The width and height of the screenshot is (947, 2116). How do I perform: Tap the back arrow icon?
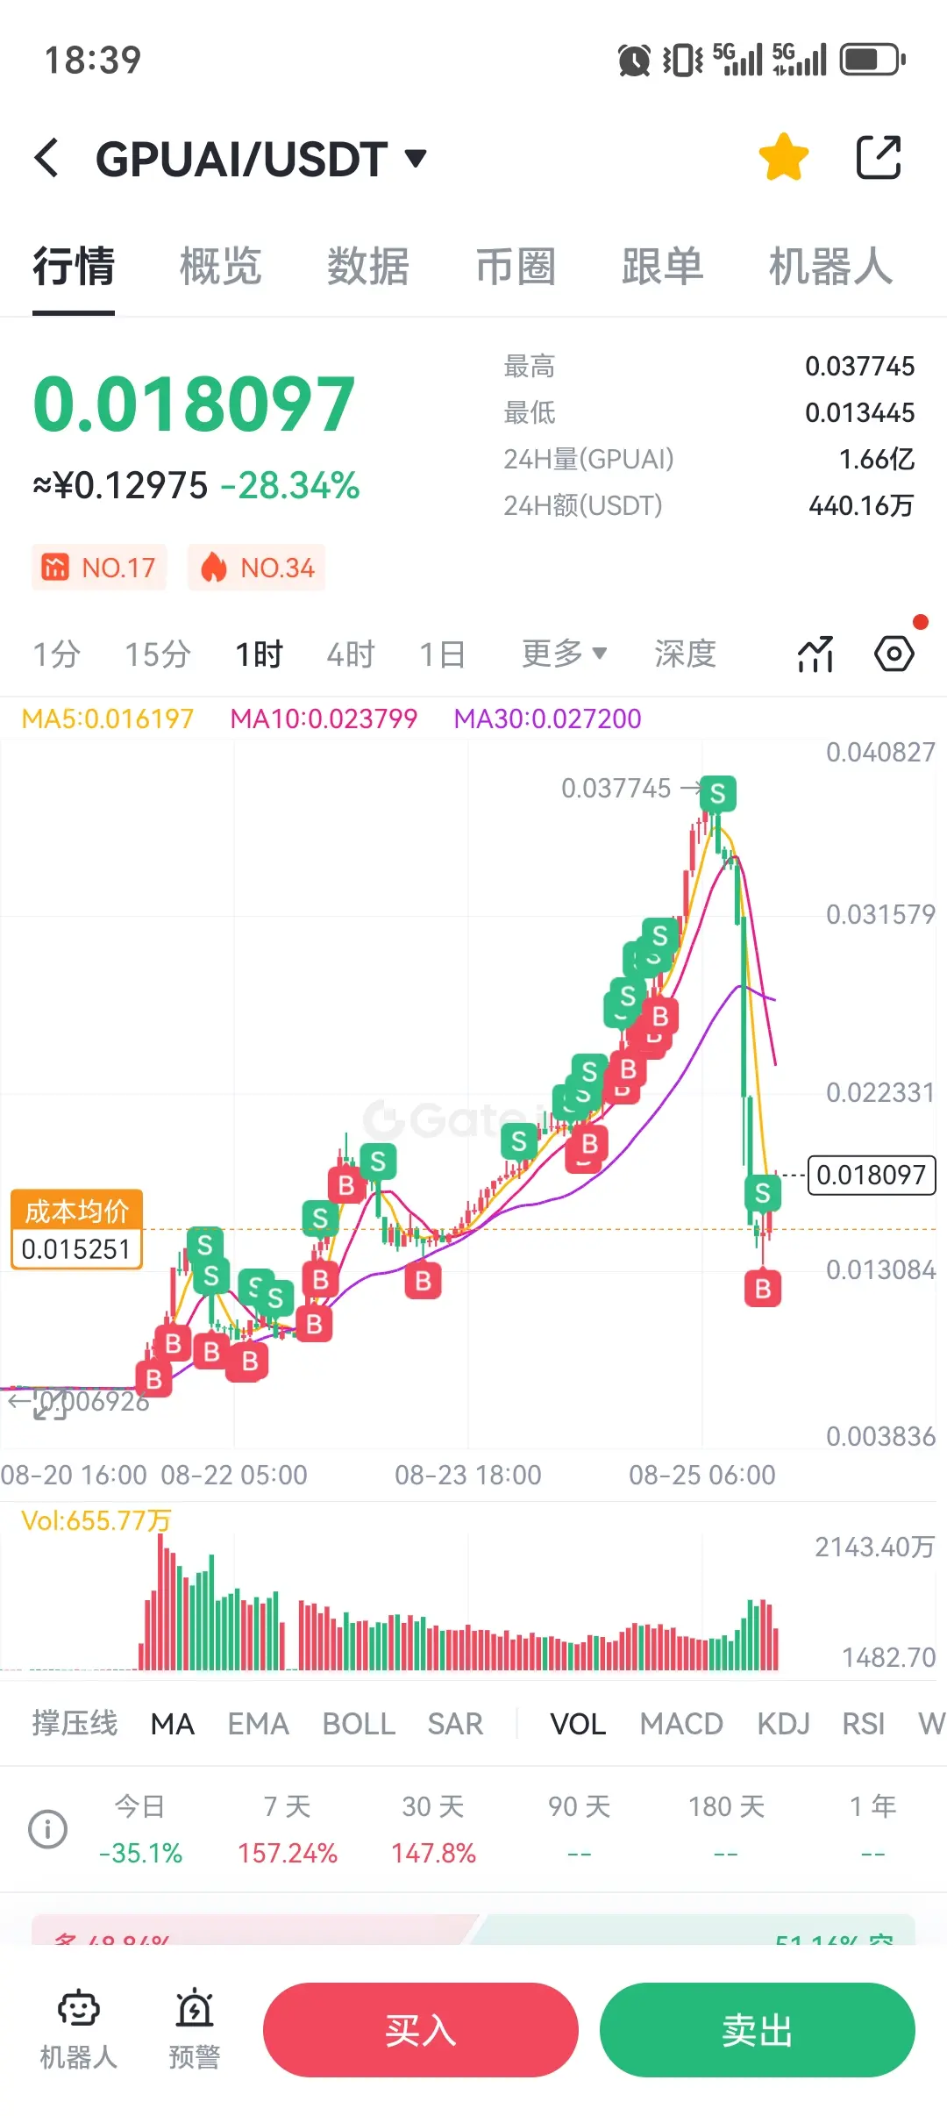tap(47, 158)
